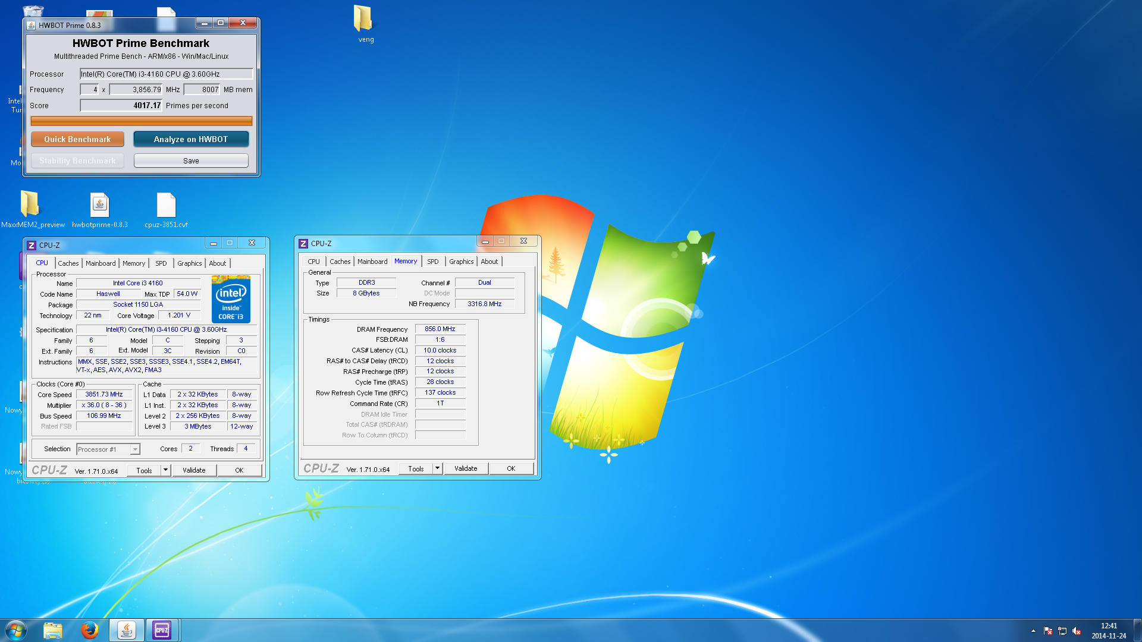Launch Firefox from the taskbar

(x=90, y=630)
